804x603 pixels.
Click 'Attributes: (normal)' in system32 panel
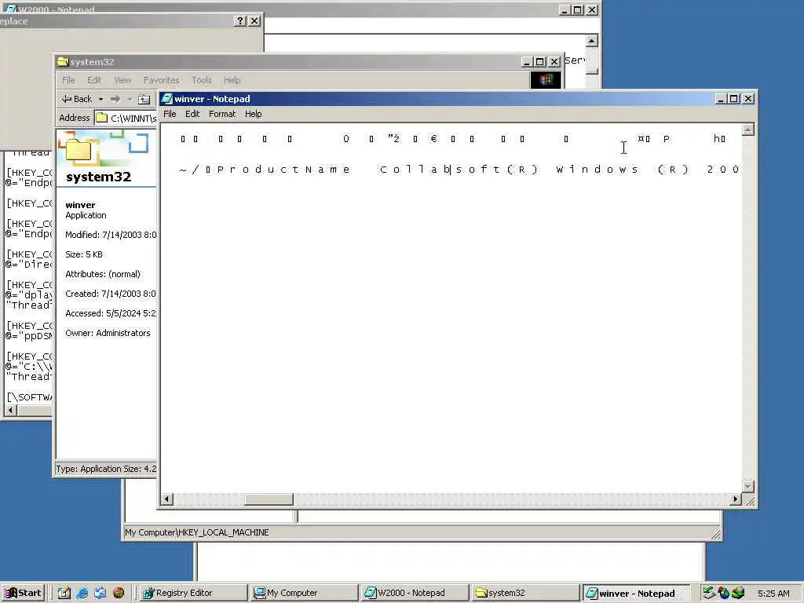click(x=103, y=274)
